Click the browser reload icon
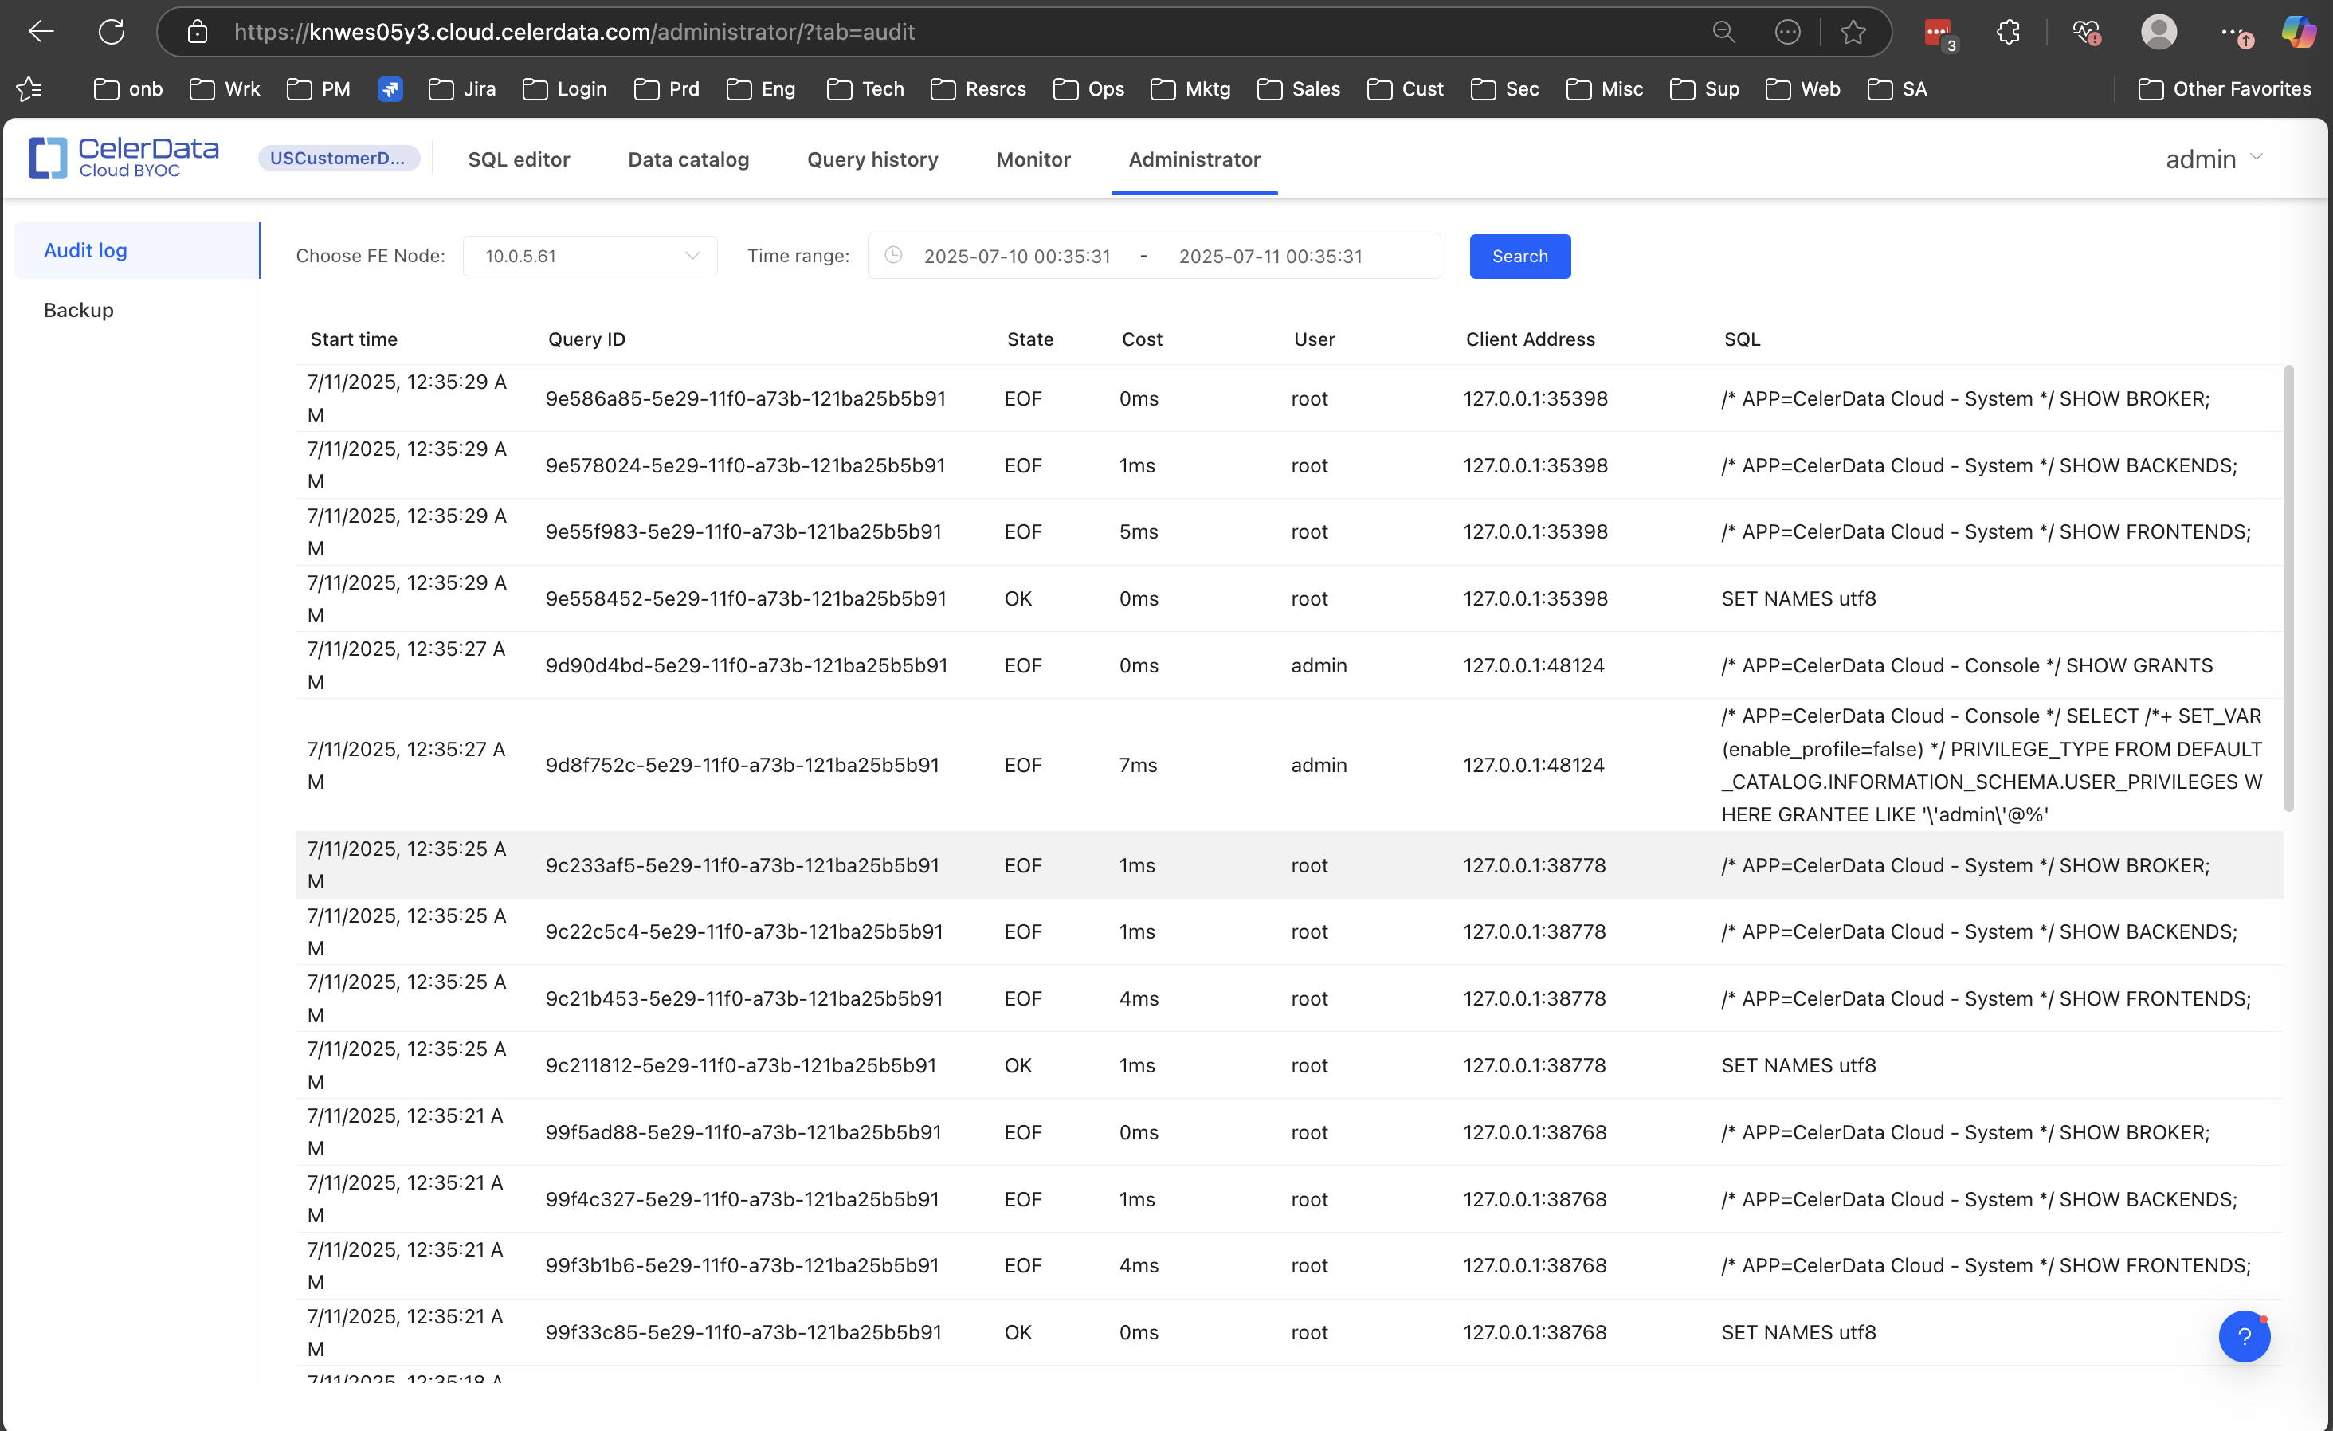2333x1431 pixels. coord(112,32)
